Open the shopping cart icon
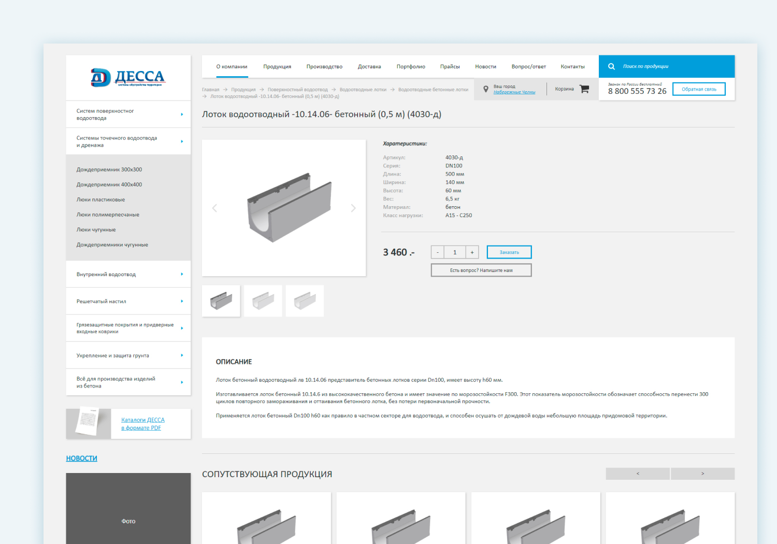 coord(584,89)
